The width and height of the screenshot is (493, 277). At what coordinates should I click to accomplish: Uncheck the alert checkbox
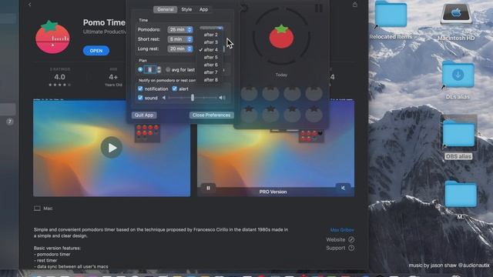(175, 89)
